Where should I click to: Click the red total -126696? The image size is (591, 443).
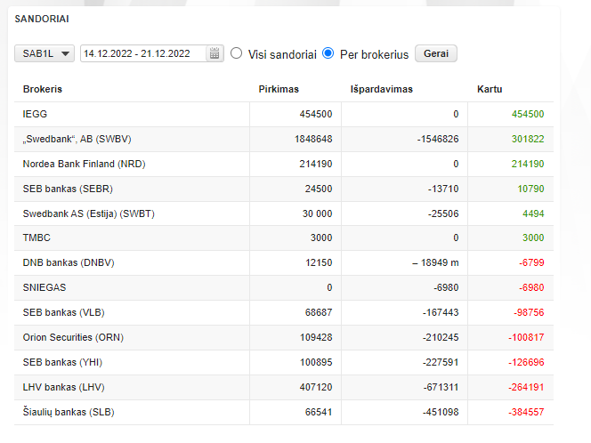pos(526,362)
